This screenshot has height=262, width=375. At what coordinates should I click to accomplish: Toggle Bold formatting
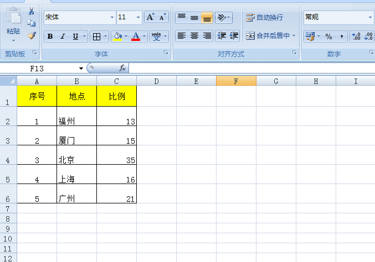click(50, 36)
